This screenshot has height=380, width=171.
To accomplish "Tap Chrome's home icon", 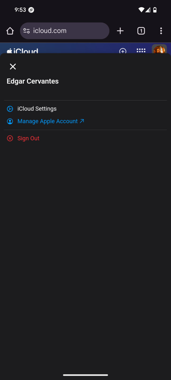I will tap(10, 31).
